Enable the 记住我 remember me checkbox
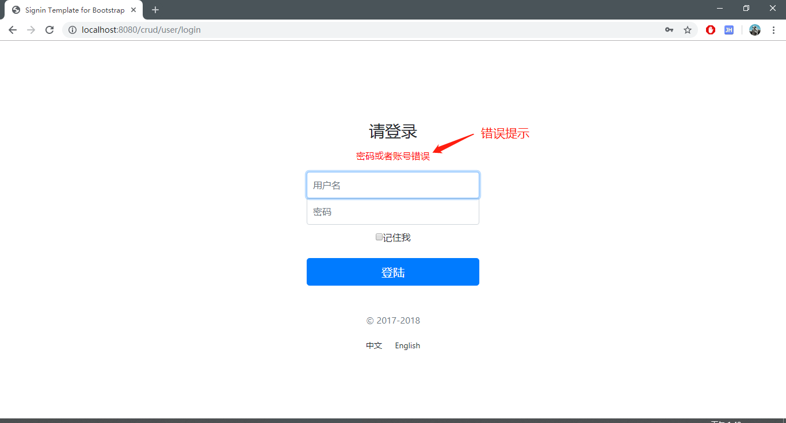This screenshot has width=786, height=423. (379, 237)
